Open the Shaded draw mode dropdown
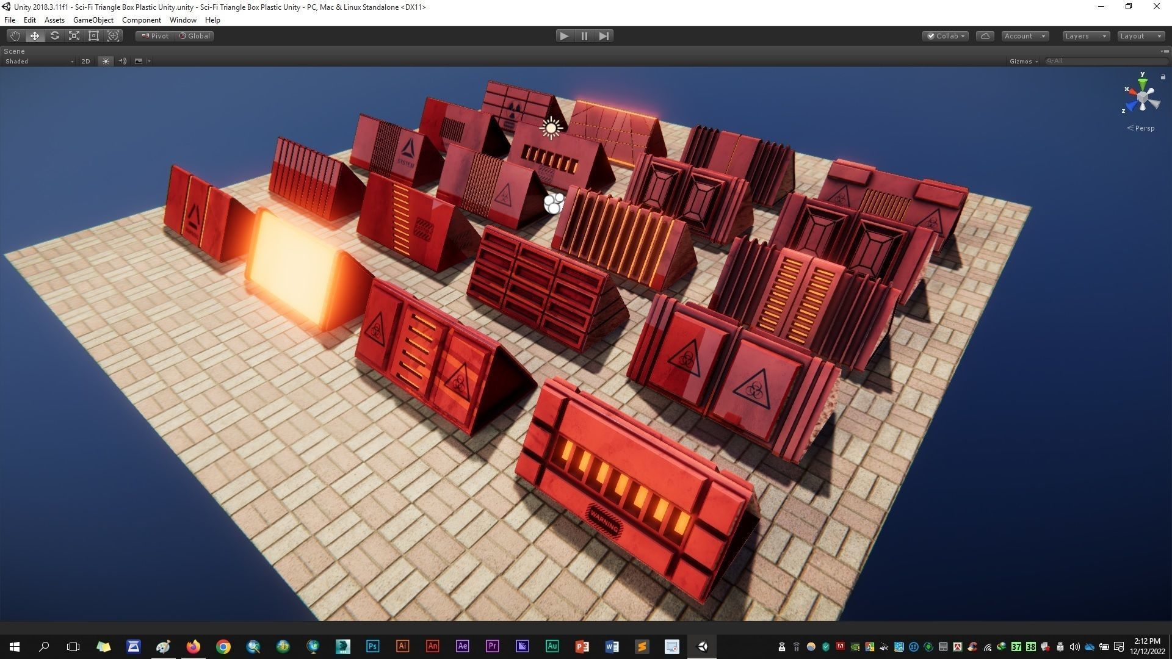This screenshot has width=1172, height=659. (39, 61)
